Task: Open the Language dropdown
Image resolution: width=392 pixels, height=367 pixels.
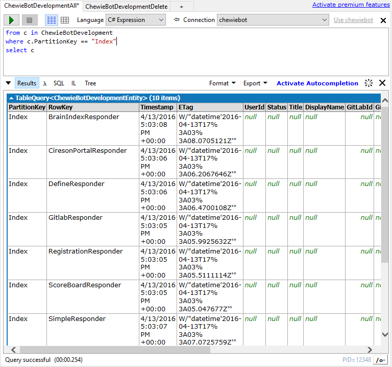Action: [x=135, y=20]
